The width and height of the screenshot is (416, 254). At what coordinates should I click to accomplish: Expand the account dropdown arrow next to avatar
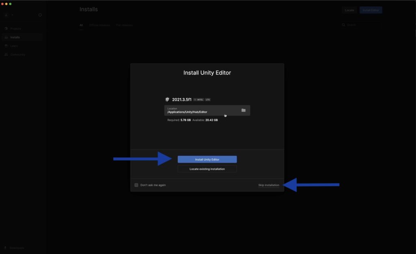point(12,15)
